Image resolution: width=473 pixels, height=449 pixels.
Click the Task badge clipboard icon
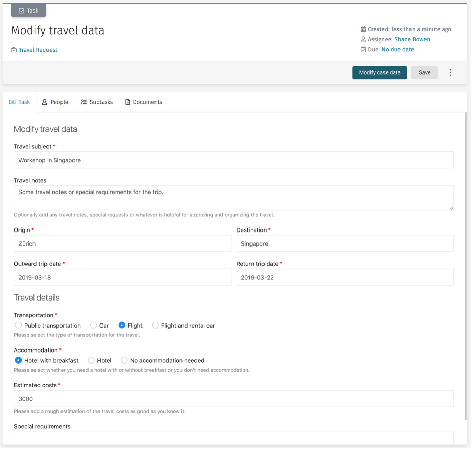point(21,10)
